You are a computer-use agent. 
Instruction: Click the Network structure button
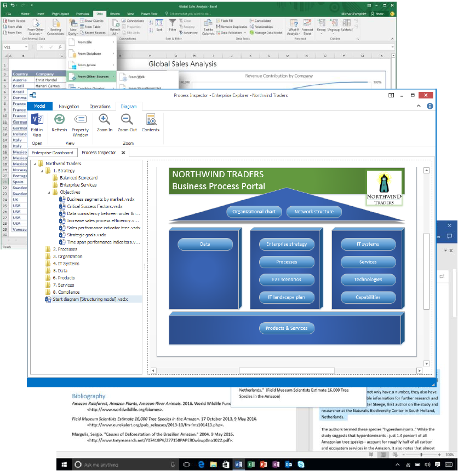[x=314, y=212]
